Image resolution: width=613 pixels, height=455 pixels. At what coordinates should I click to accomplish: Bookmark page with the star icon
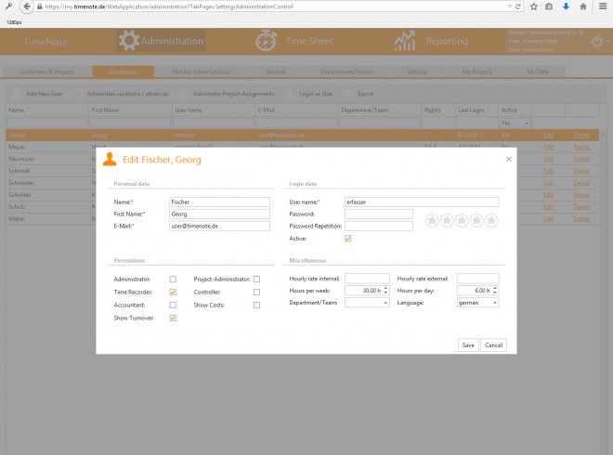coord(534,6)
